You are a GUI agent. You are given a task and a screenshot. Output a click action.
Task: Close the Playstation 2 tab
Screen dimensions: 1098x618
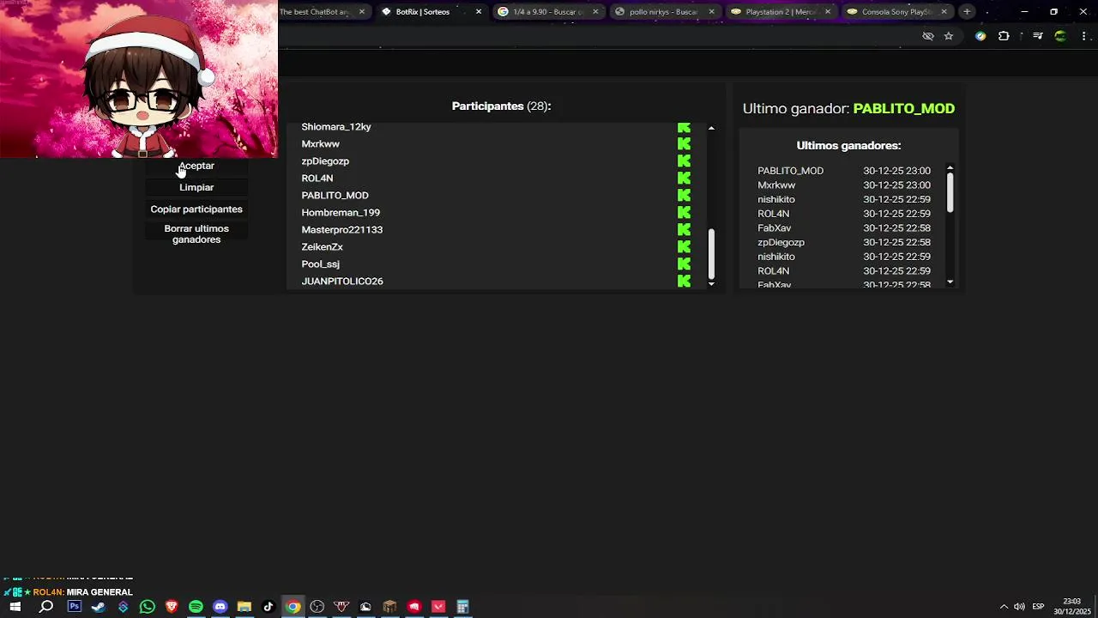click(x=828, y=12)
